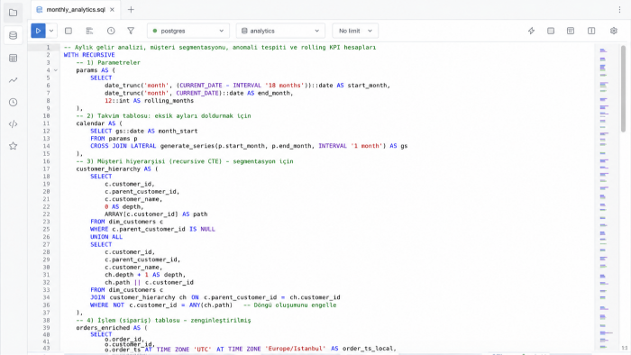Image resolution: width=631 pixels, height=355 pixels.
Task: Click the UNION ALL keyword
Action: coord(106,237)
